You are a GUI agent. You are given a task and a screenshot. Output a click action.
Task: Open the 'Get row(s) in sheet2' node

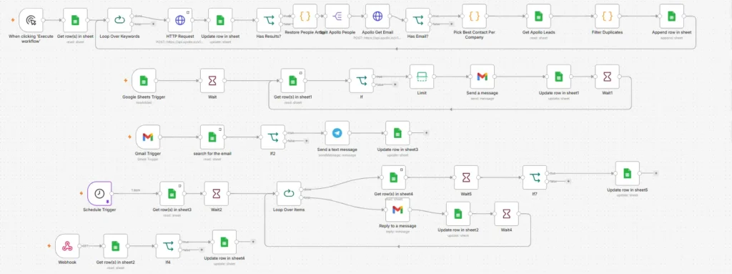click(115, 246)
